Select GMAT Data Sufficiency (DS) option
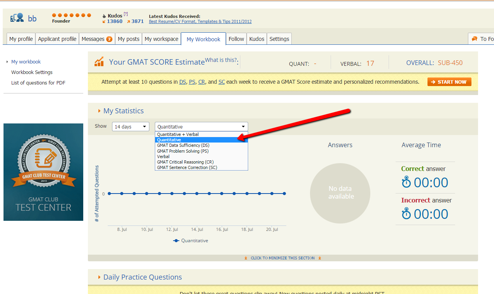Screen dimensions: 494x294 pyautogui.click(x=183, y=145)
